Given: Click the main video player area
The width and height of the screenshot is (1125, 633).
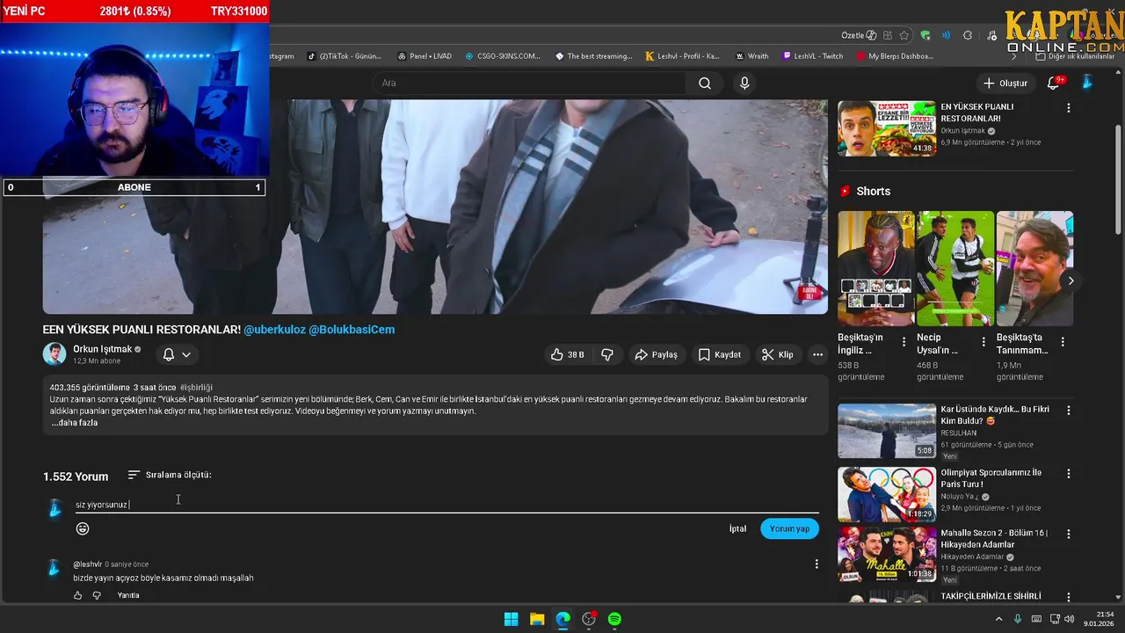Looking at the screenshot, I should [x=435, y=207].
